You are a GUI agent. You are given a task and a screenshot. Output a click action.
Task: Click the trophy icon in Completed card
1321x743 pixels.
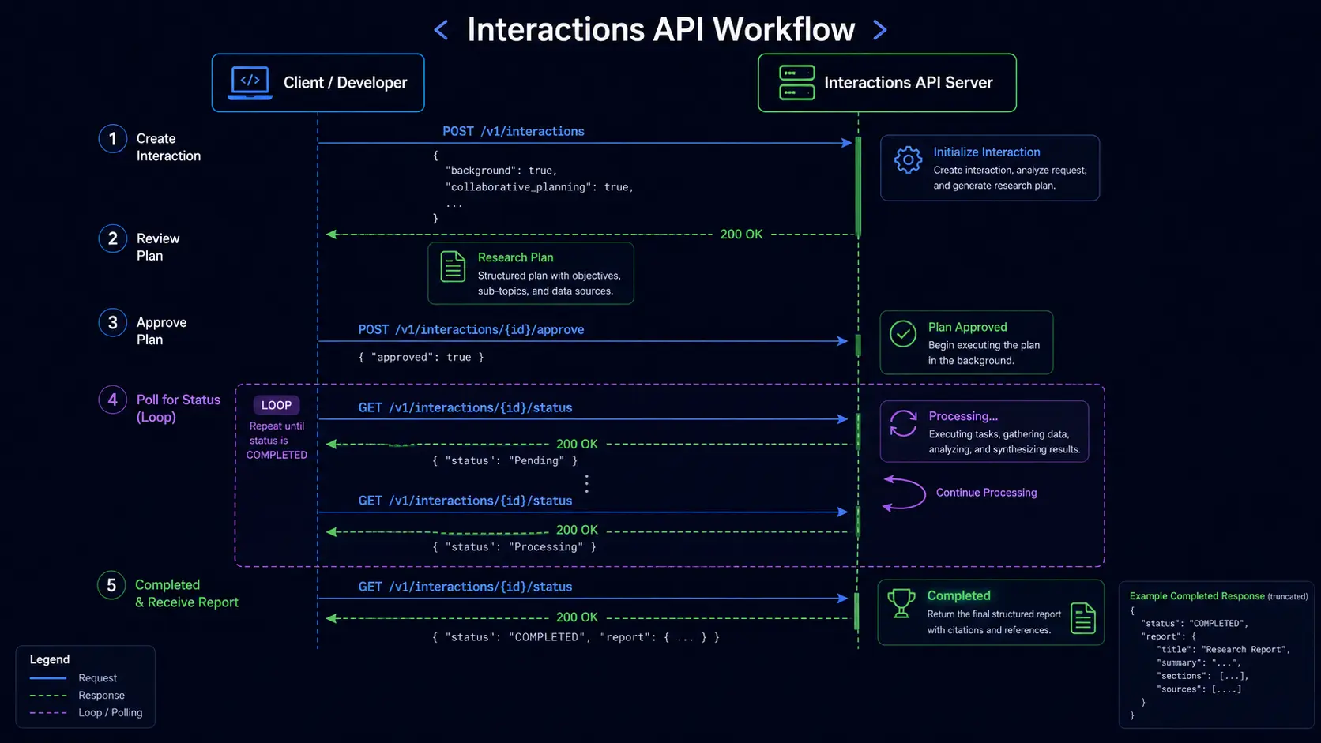point(901,604)
